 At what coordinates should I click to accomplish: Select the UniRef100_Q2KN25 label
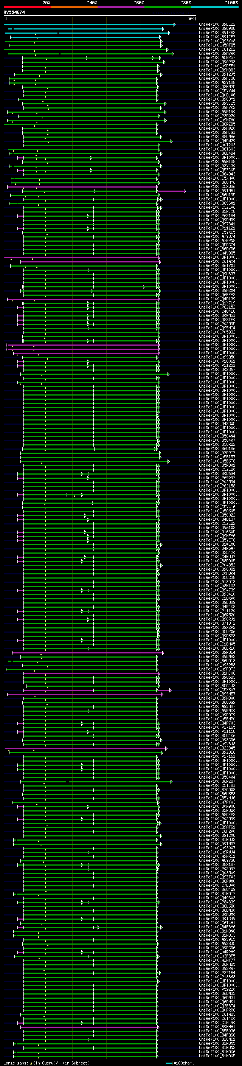217,87
